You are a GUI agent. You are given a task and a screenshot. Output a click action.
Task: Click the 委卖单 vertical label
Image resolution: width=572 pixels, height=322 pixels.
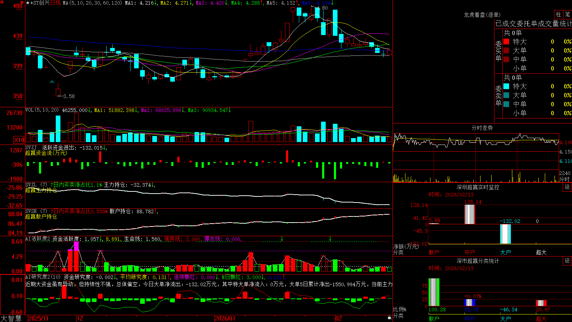click(x=498, y=96)
